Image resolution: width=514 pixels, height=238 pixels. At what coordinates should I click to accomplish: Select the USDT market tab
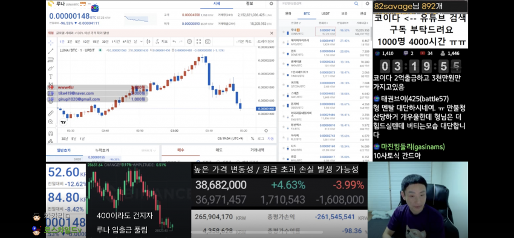point(325,14)
